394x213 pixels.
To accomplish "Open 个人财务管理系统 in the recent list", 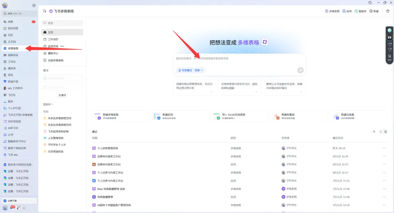I will [x=108, y=148].
